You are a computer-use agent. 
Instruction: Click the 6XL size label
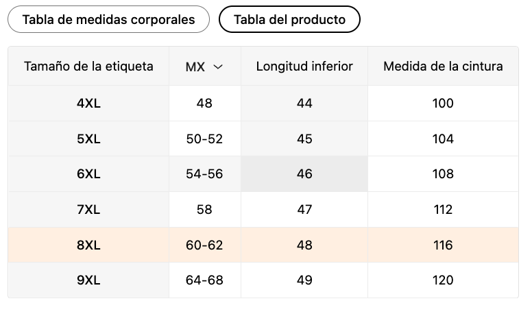click(x=88, y=174)
